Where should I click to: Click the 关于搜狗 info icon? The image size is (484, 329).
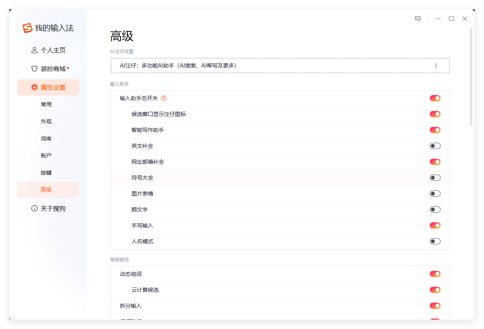[x=34, y=208]
